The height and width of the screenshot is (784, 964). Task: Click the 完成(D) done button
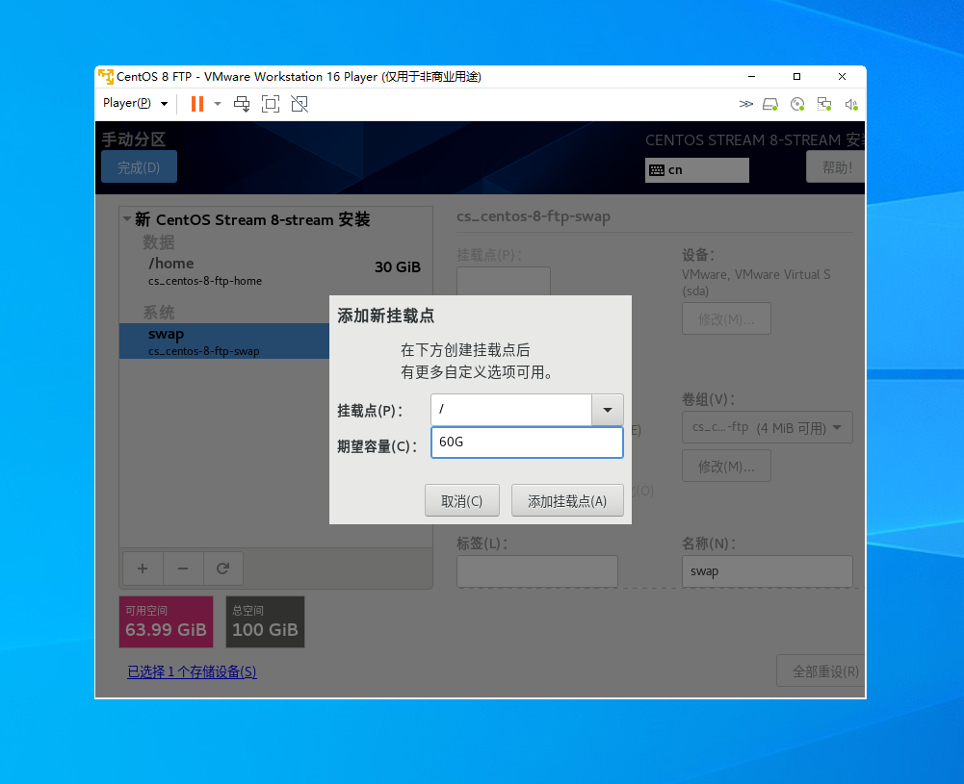click(x=139, y=167)
